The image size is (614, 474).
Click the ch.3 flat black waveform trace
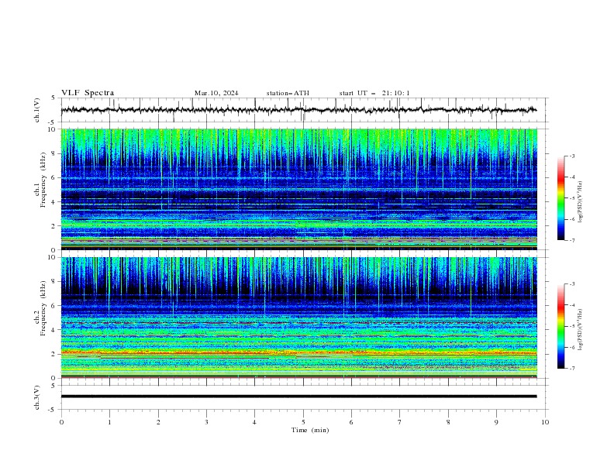(298, 397)
